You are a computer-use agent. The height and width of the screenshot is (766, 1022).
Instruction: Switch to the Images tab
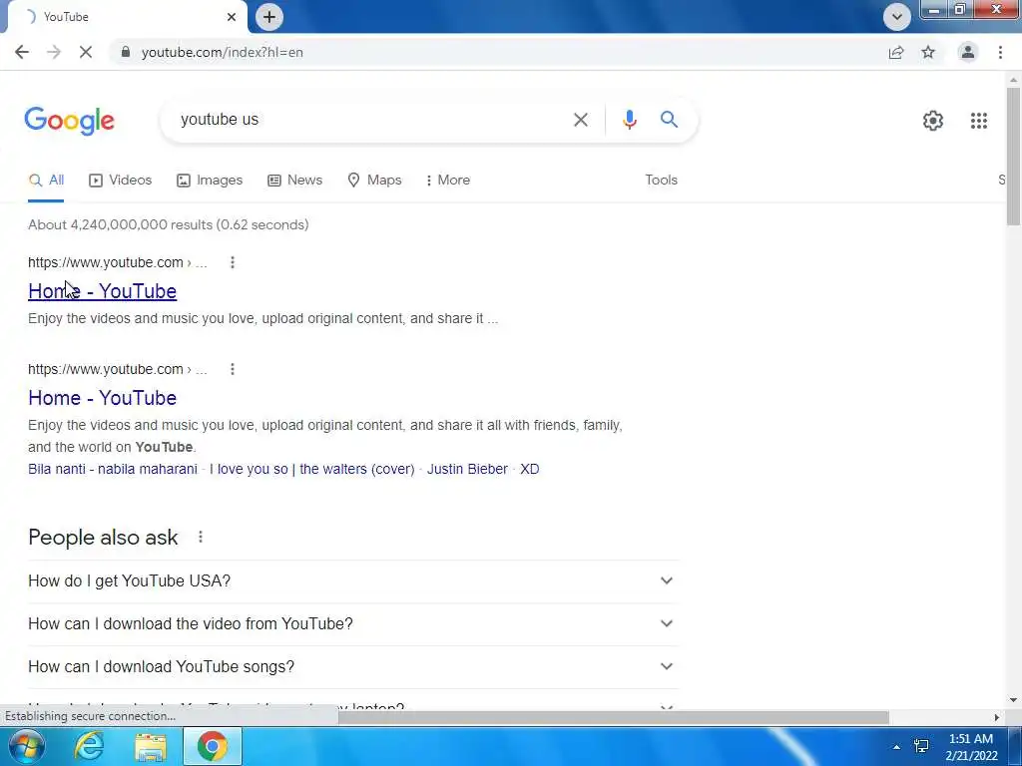(210, 180)
